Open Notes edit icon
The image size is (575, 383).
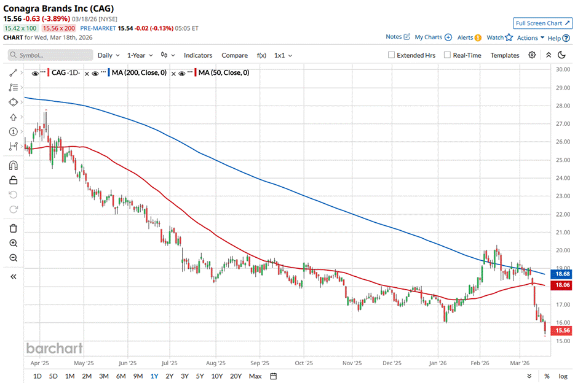coord(406,37)
